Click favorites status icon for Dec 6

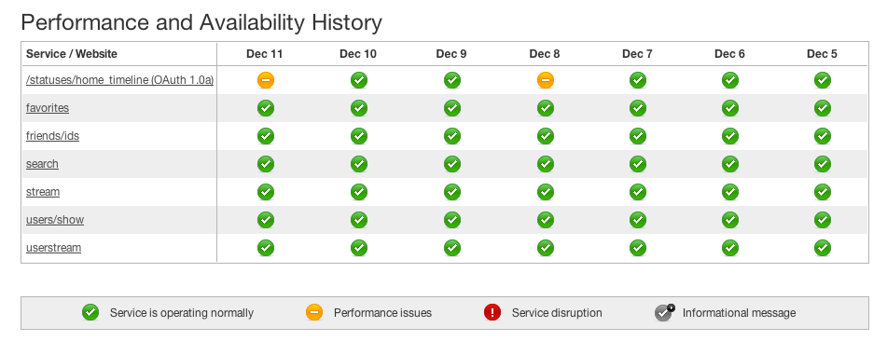click(730, 108)
